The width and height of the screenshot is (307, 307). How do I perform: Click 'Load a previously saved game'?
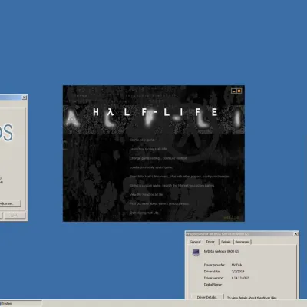(x=150, y=167)
